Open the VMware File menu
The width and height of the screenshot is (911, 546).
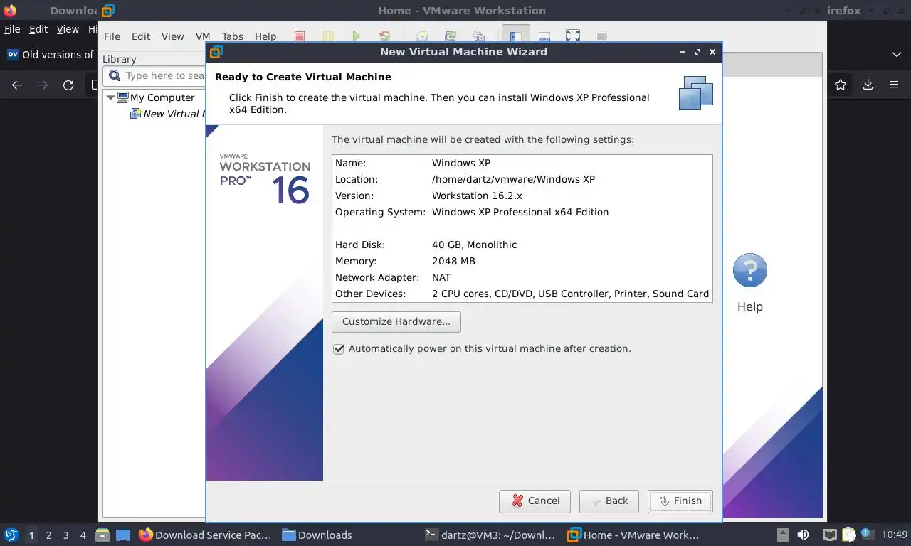click(x=112, y=36)
